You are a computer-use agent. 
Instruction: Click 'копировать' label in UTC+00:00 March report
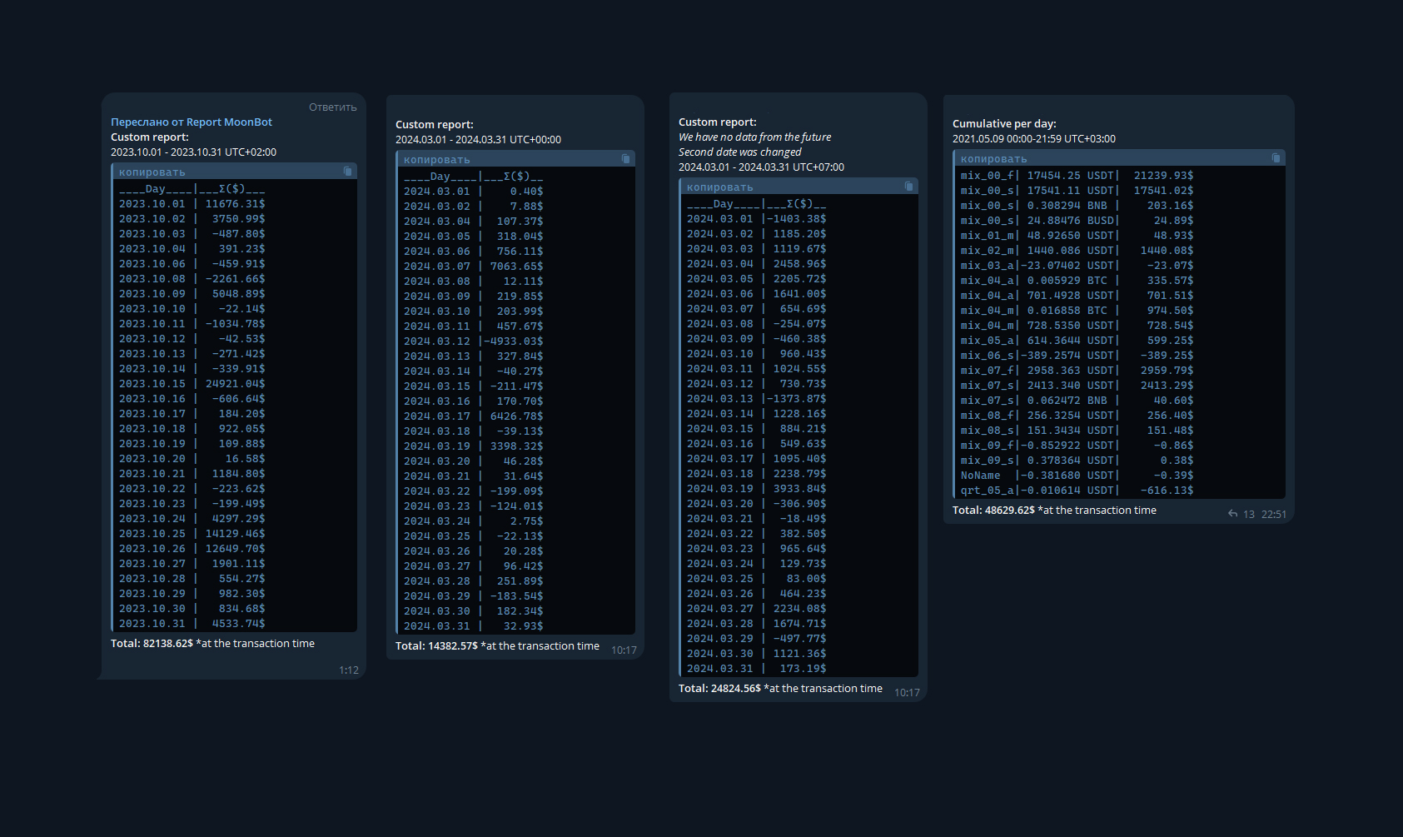(437, 160)
